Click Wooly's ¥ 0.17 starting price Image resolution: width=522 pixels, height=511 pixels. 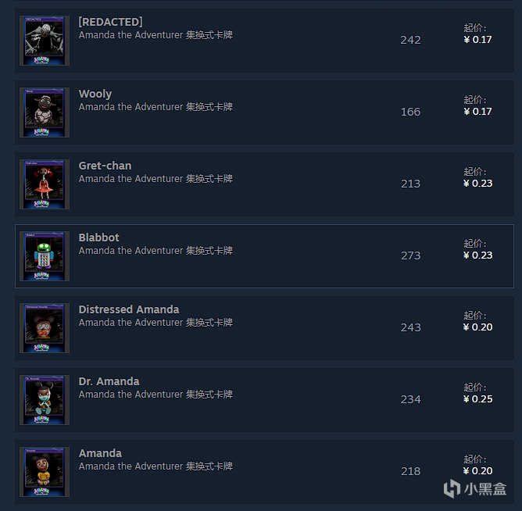click(x=477, y=111)
